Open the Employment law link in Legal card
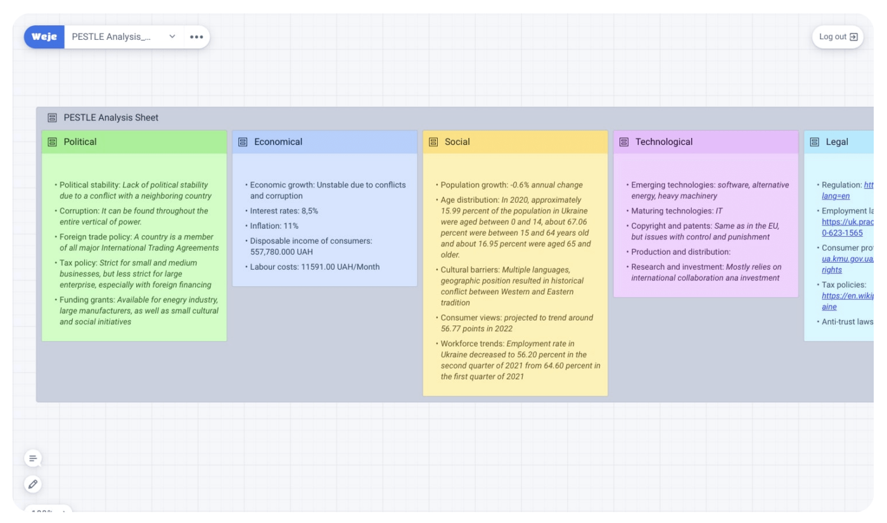 (847, 227)
